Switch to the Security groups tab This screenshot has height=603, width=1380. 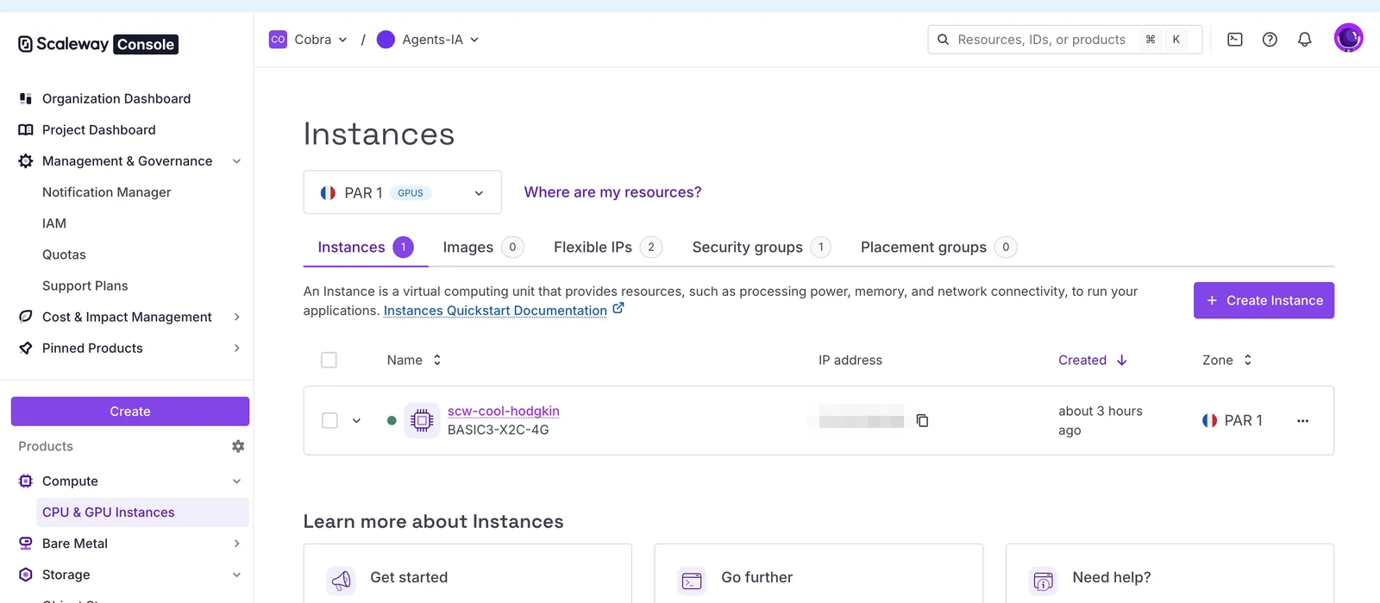pyautogui.click(x=762, y=248)
